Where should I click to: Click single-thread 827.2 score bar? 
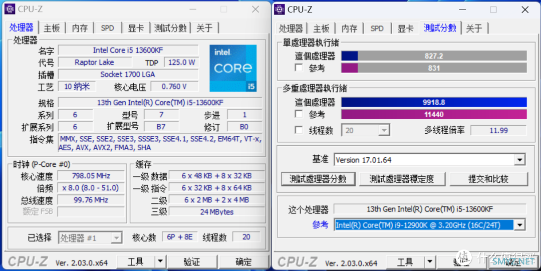tap(434, 56)
